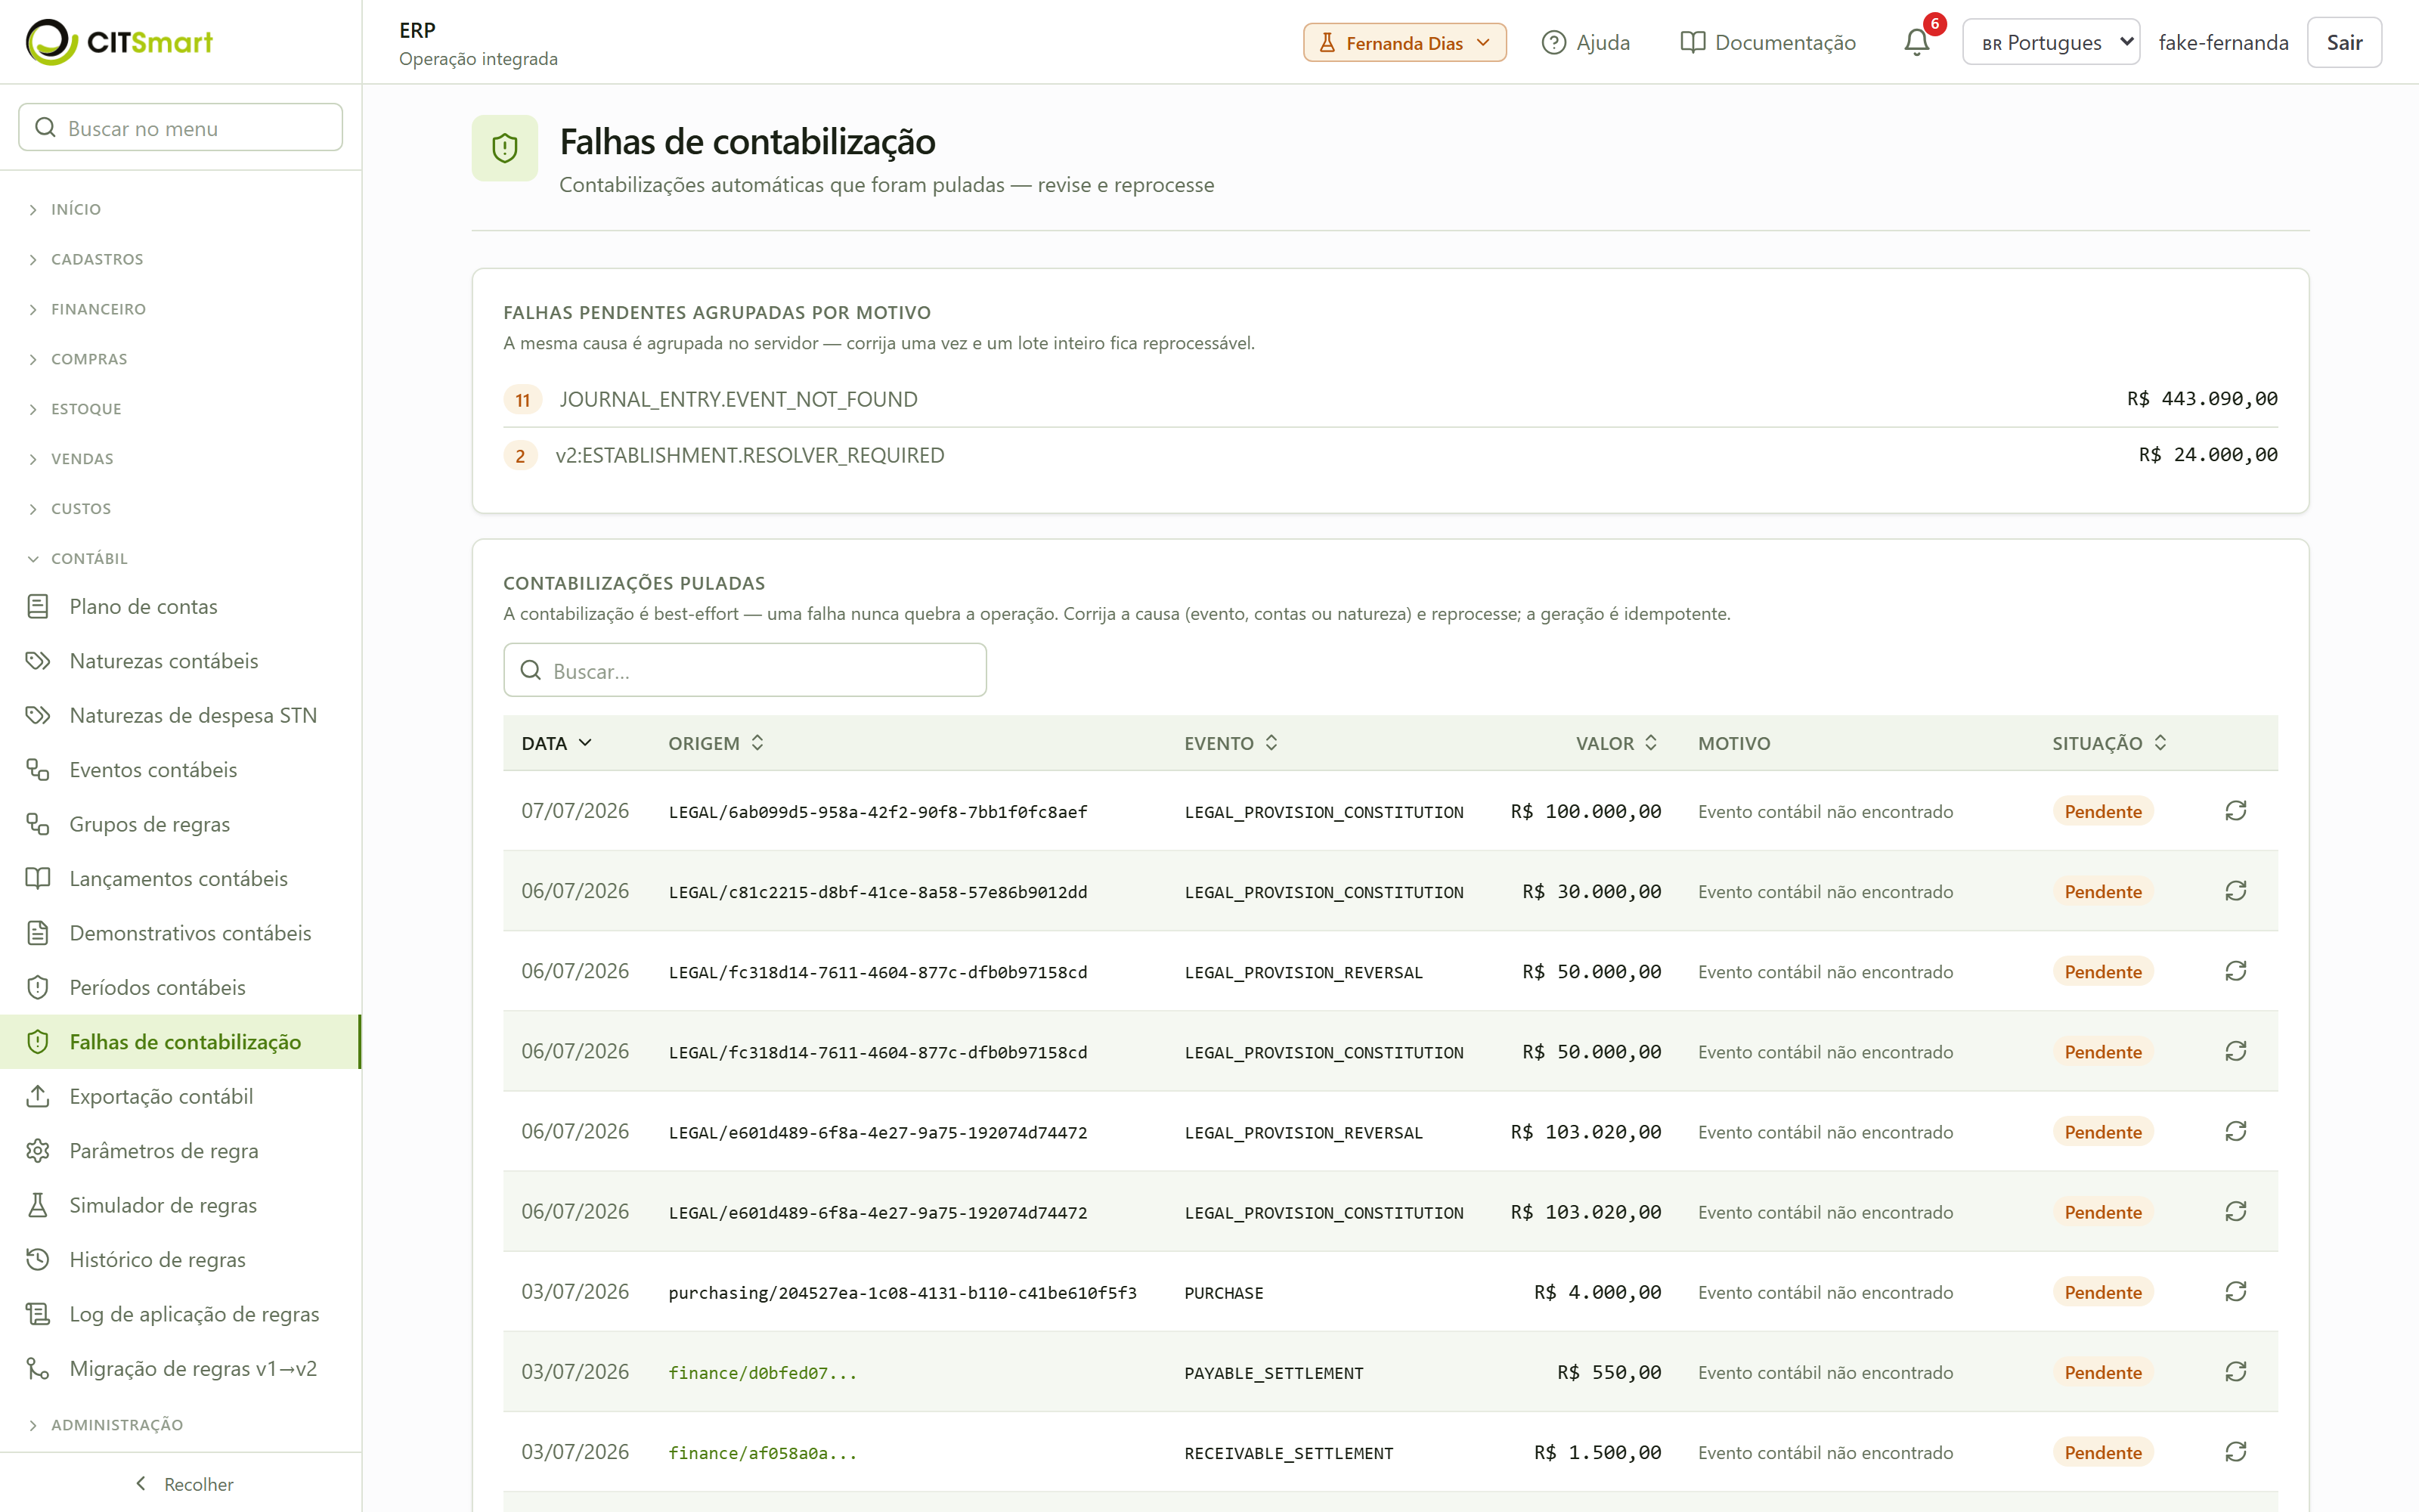Viewport: 2419px width, 1512px height.
Task: Open Log de aplicação de regras
Action: 180,1314
